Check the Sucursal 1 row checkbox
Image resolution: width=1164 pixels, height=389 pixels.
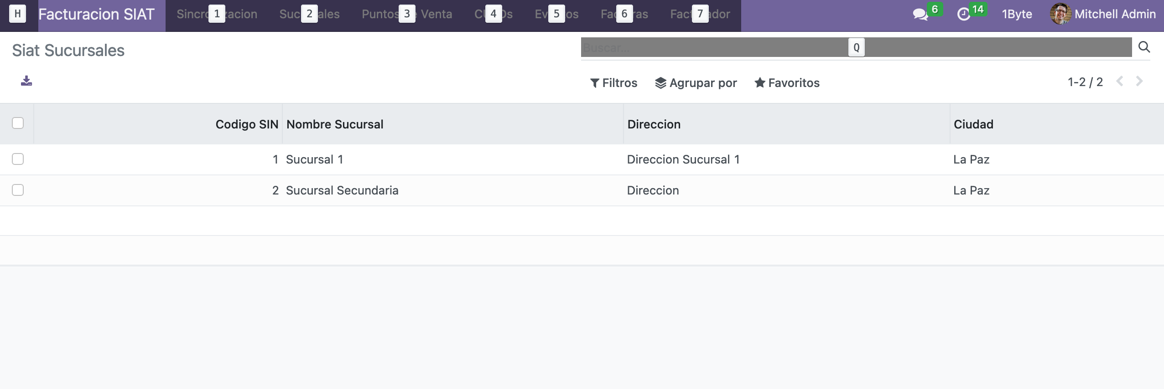pos(18,159)
